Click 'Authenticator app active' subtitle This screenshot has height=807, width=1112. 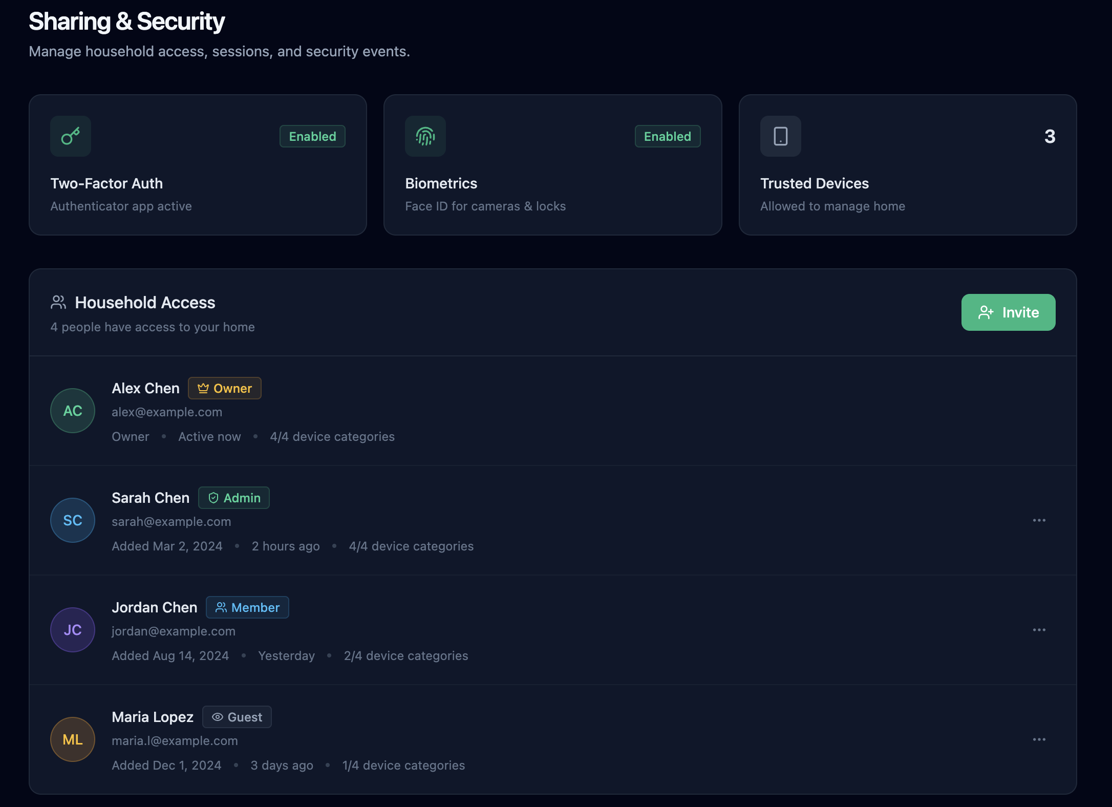121,206
